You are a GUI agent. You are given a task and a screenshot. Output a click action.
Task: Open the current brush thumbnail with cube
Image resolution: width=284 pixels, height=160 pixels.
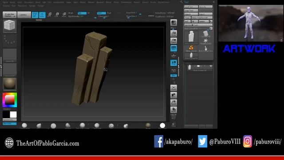pos(10,26)
